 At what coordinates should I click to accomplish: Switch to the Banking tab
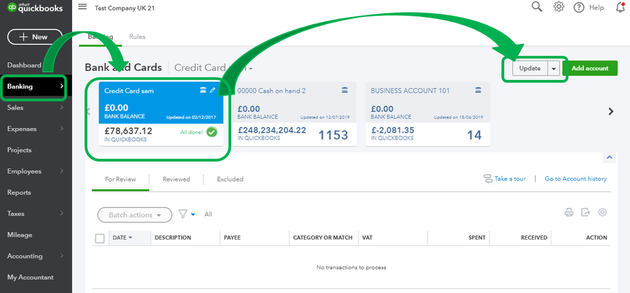[x=100, y=37]
